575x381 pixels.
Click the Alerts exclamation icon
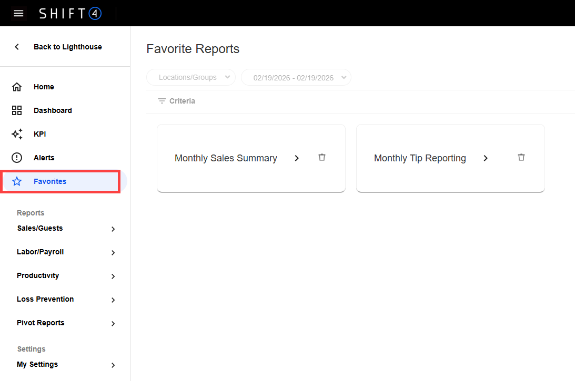coord(17,158)
